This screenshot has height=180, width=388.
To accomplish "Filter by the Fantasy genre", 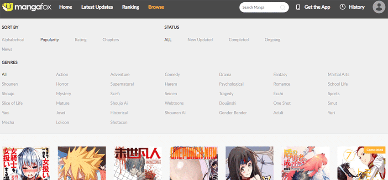I will coord(280,74).
